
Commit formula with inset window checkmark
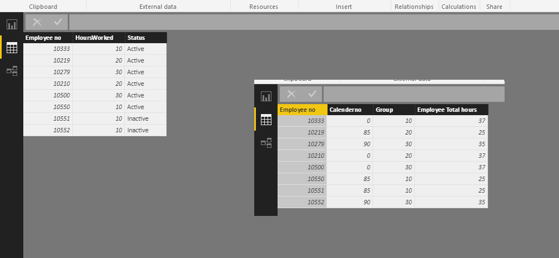pos(313,94)
